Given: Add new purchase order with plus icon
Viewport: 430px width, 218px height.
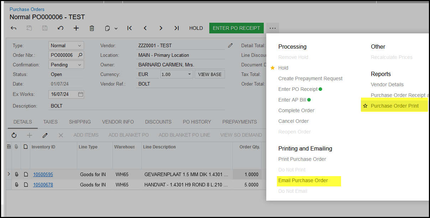Looking at the screenshot, I should point(76,28).
